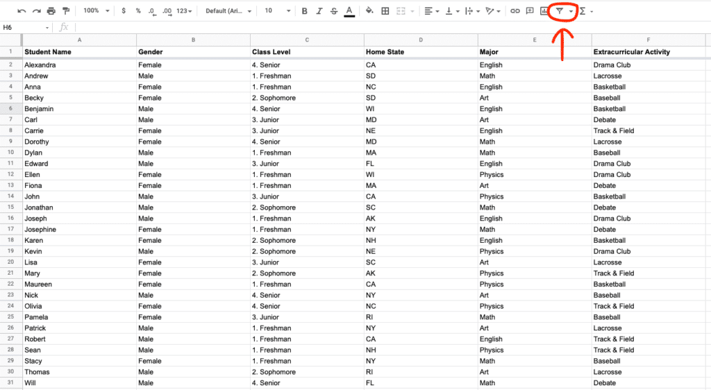Toggle bold formatting
Viewport: 711px width, 390px height.
pos(304,11)
